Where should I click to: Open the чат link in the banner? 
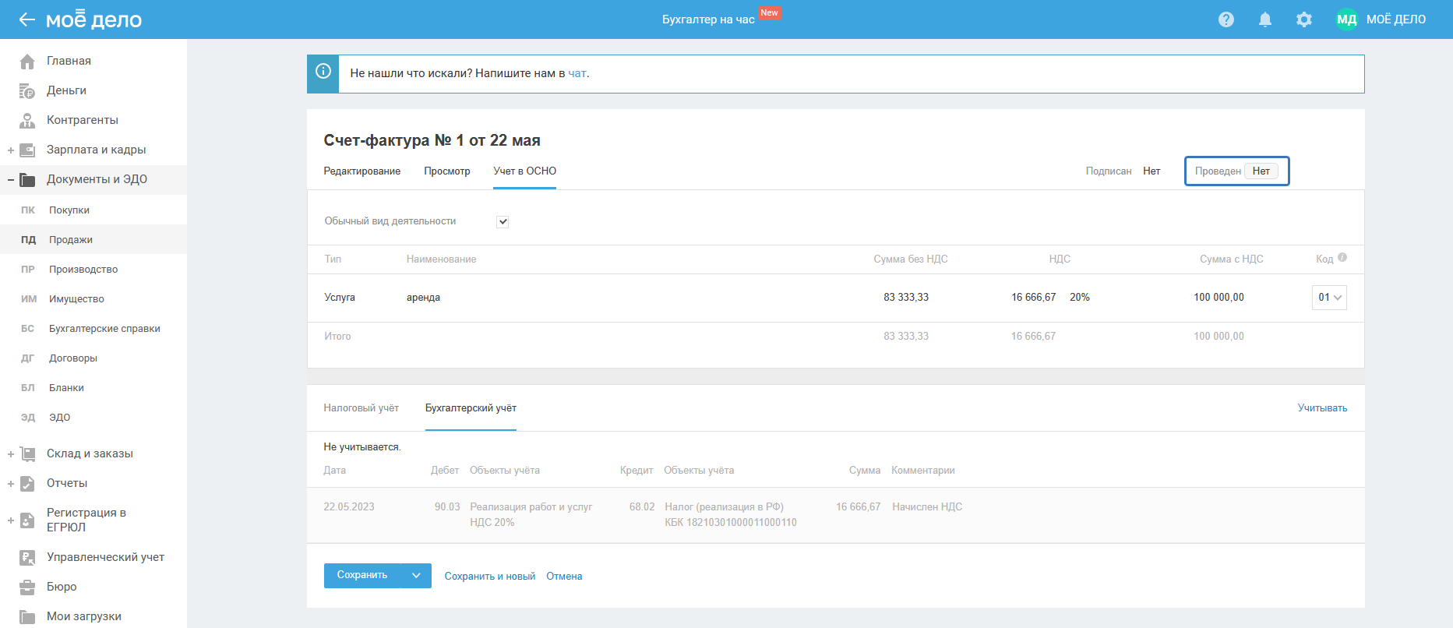tap(577, 73)
